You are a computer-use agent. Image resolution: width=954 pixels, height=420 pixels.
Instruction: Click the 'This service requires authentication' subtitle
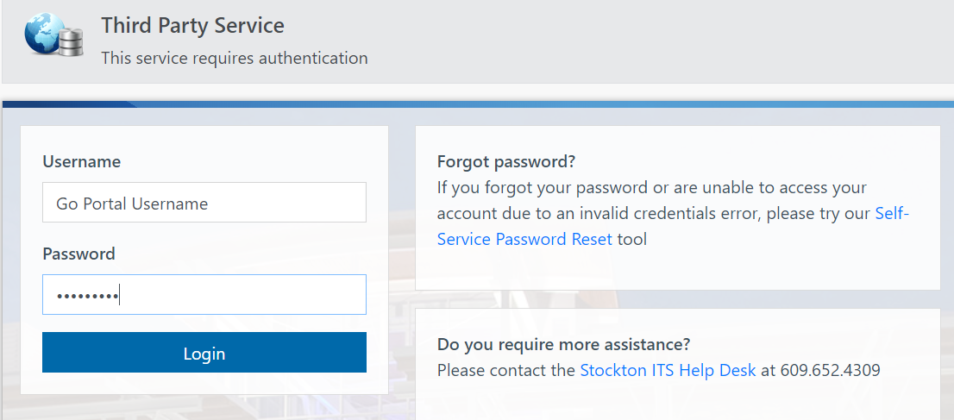click(x=235, y=59)
